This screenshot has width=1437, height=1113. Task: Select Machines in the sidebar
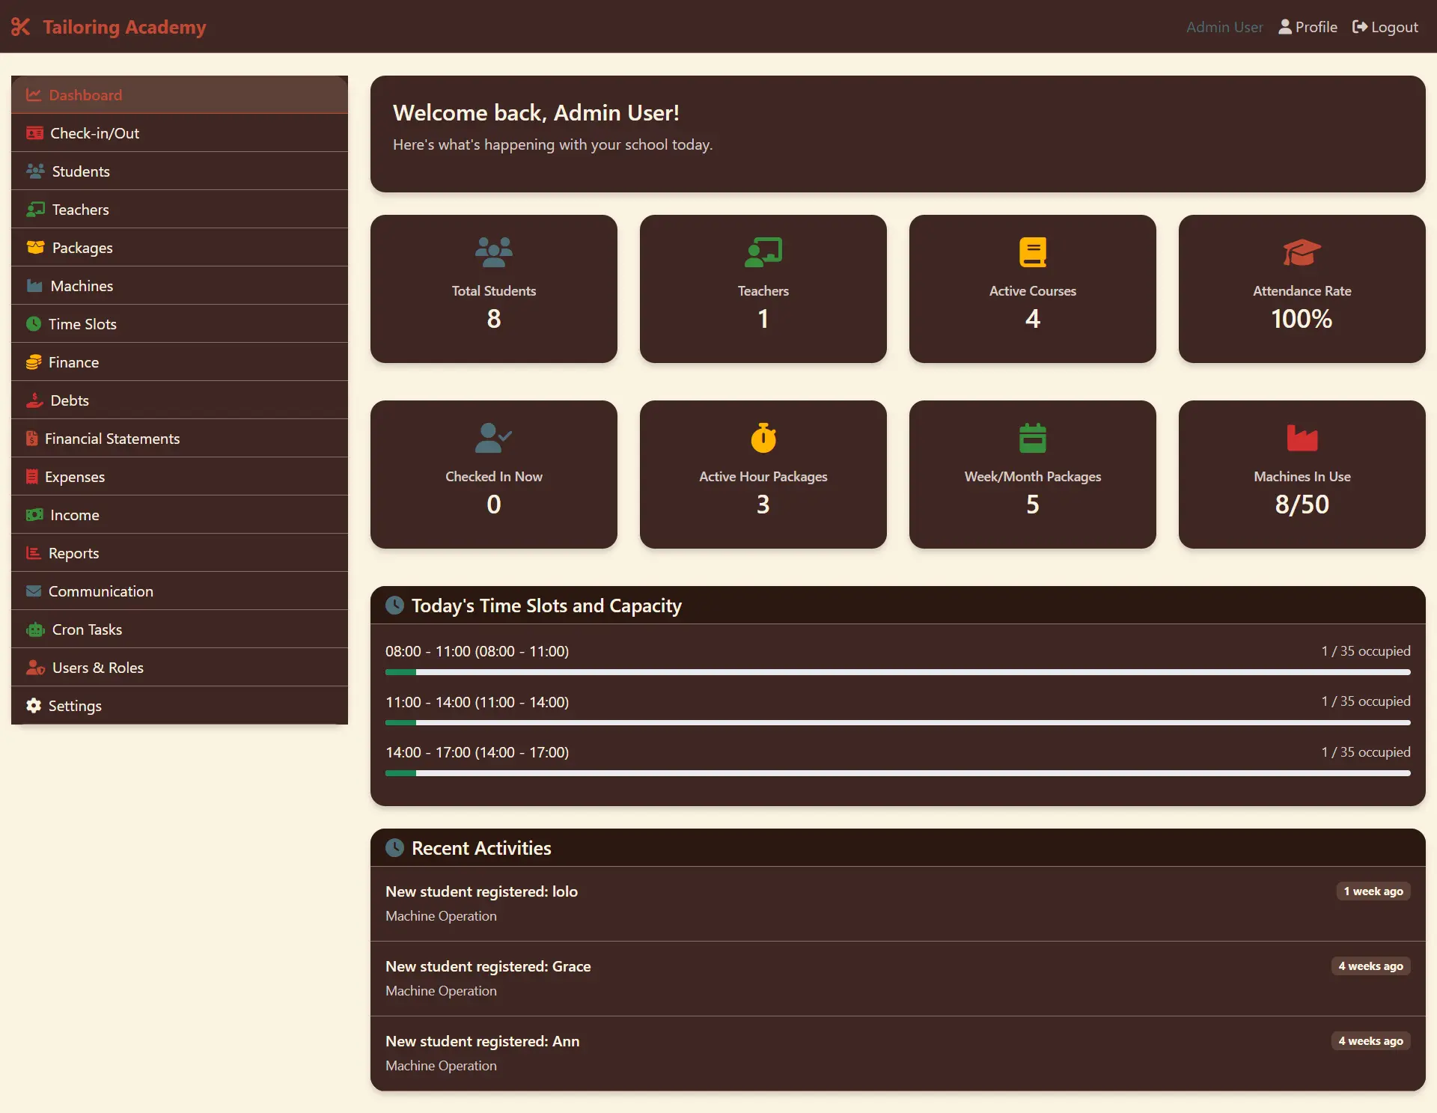pyautogui.click(x=180, y=286)
